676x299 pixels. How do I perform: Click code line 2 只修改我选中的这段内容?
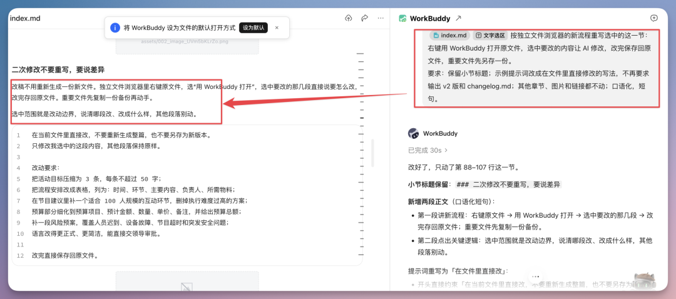(x=96, y=146)
